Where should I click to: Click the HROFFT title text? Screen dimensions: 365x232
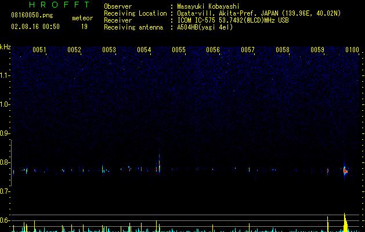[59, 5]
